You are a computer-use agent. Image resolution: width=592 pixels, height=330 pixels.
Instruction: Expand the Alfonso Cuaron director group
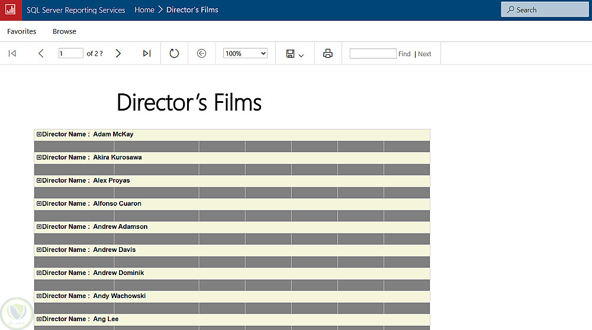(39, 203)
